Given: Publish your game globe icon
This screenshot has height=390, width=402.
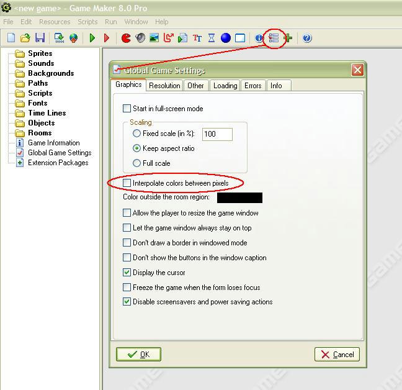Looking at the screenshot, I should pos(74,38).
